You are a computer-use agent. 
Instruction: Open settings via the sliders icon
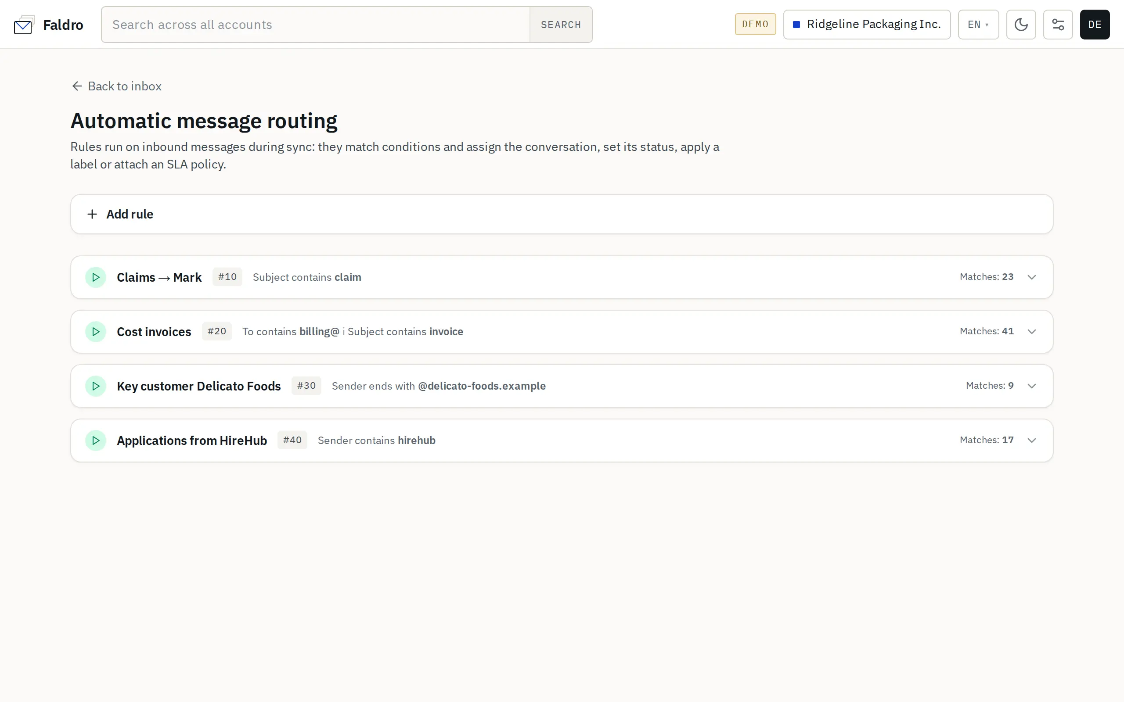(1058, 25)
